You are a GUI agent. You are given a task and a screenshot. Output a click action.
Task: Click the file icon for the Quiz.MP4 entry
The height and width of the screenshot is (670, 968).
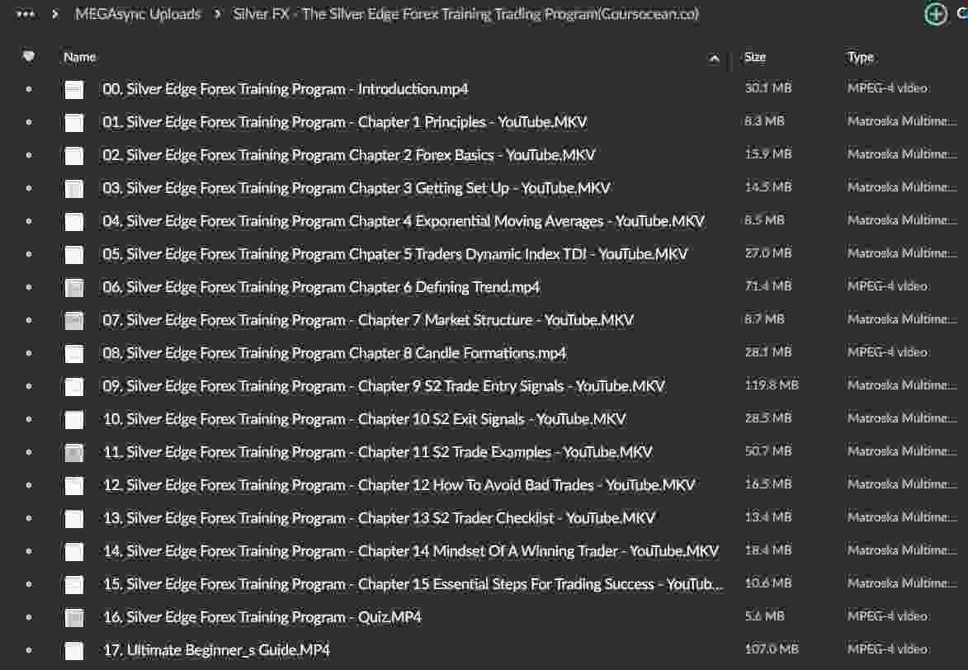point(73,616)
